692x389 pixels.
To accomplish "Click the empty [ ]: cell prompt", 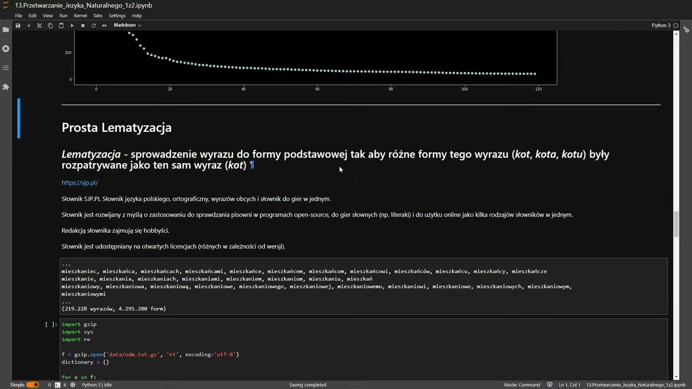I will pyautogui.click(x=51, y=324).
